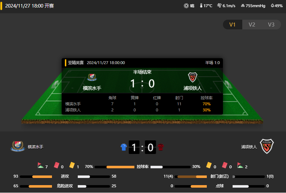Click the wind speed icon
The width and height of the screenshot is (286, 193).
pyautogui.click(x=219, y=6)
